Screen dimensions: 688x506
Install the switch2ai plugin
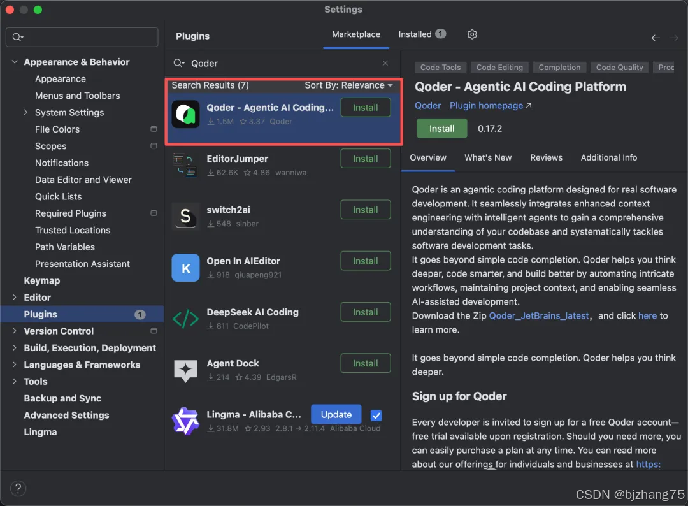365,210
